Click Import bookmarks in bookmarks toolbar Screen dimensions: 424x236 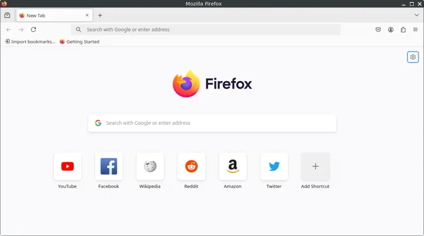coord(30,42)
